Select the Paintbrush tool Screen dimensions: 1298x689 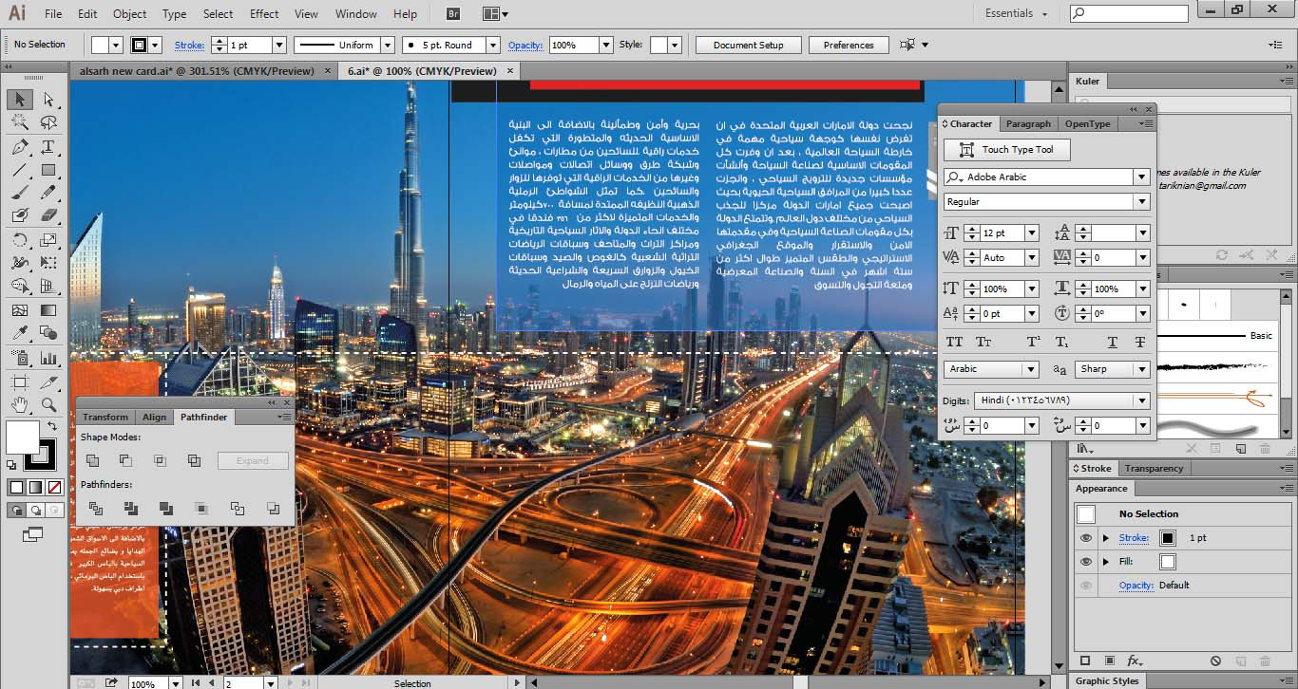click(20, 193)
